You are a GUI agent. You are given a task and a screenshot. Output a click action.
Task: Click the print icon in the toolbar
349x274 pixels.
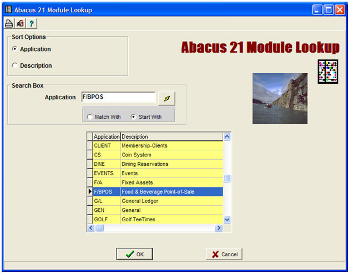click(x=9, y=23)
